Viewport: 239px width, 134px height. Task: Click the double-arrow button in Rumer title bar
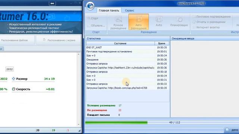coord(52,3)
